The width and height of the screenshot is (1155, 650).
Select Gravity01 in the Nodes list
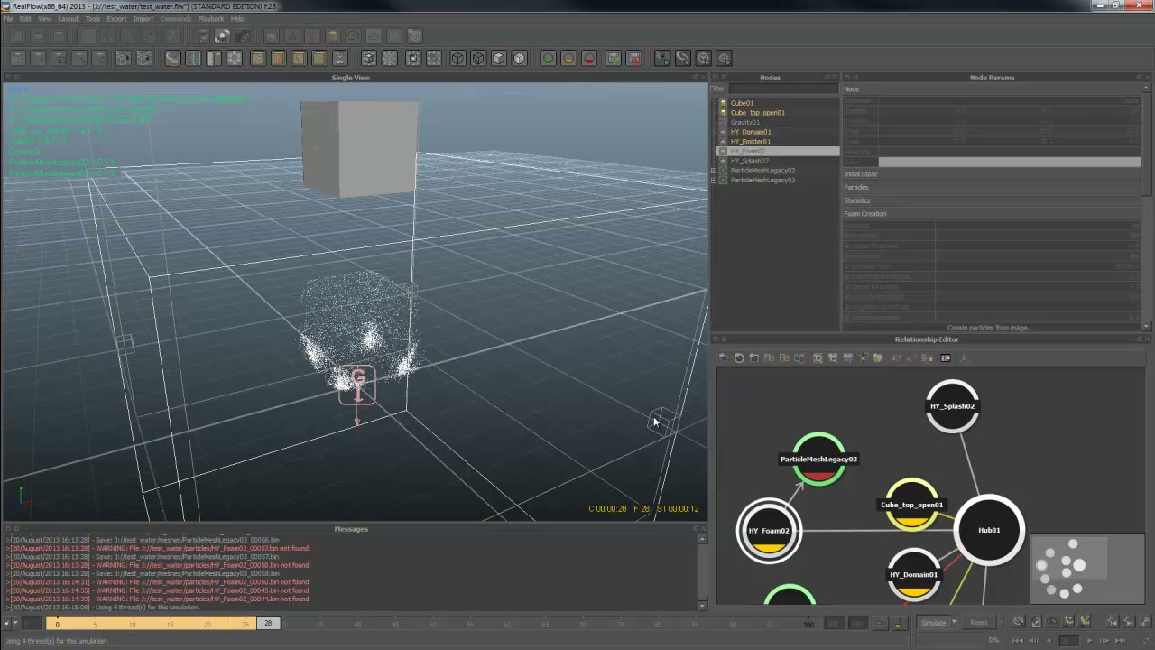(x=745, y=122)
